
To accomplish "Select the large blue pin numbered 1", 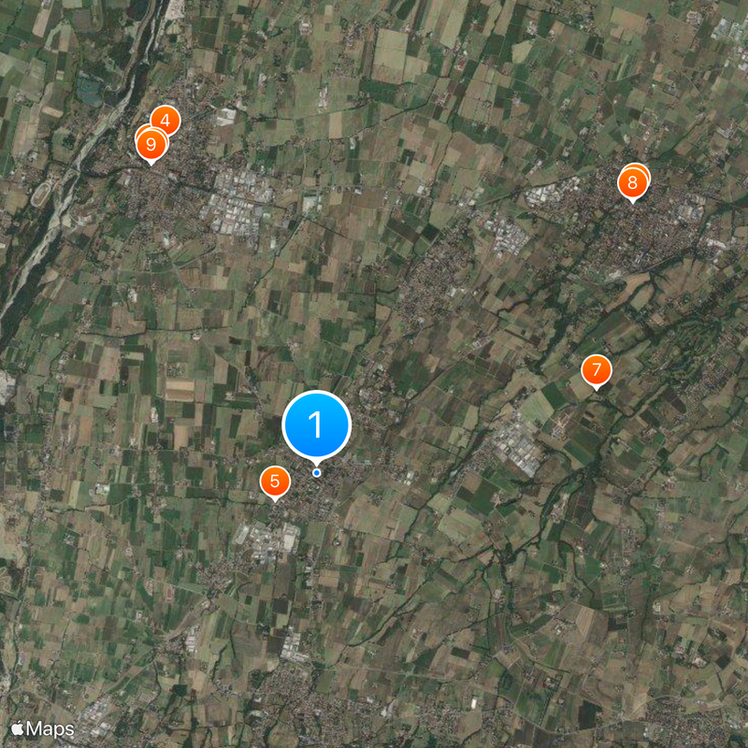I will pyautogui.click(x=316, y=425).
